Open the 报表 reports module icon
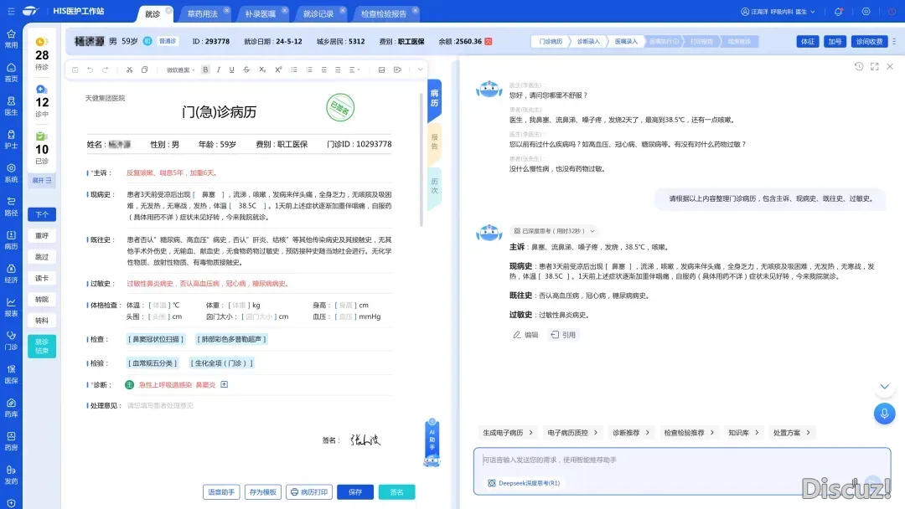905x509 pixels. point(11,307)
